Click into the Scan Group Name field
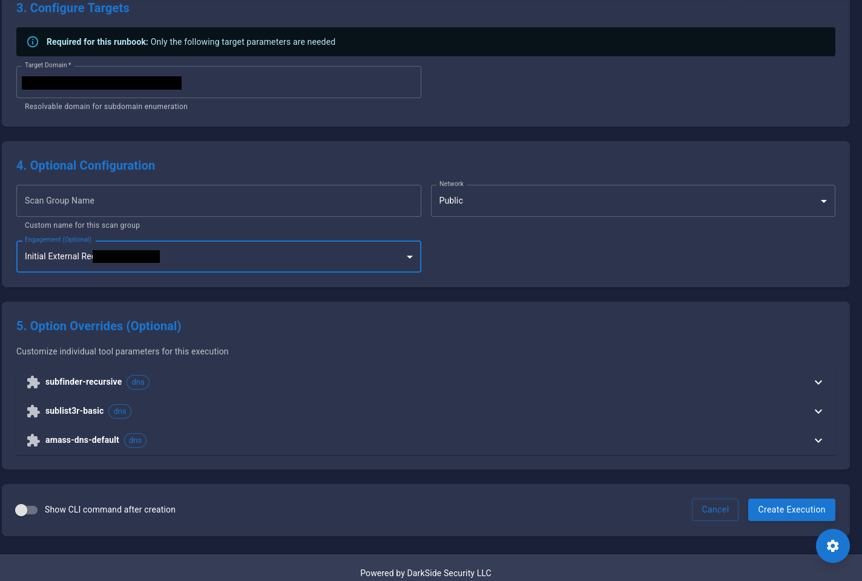862x581 pixels. point(218,201)
